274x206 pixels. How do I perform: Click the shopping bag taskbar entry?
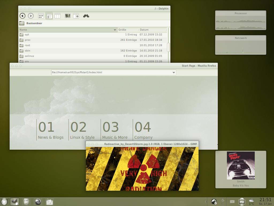tap(50, 202)
